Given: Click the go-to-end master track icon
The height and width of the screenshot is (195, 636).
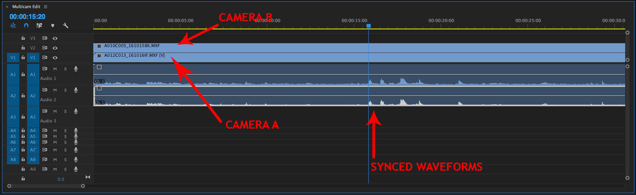Looking at the screenshot, I should 88,177.
